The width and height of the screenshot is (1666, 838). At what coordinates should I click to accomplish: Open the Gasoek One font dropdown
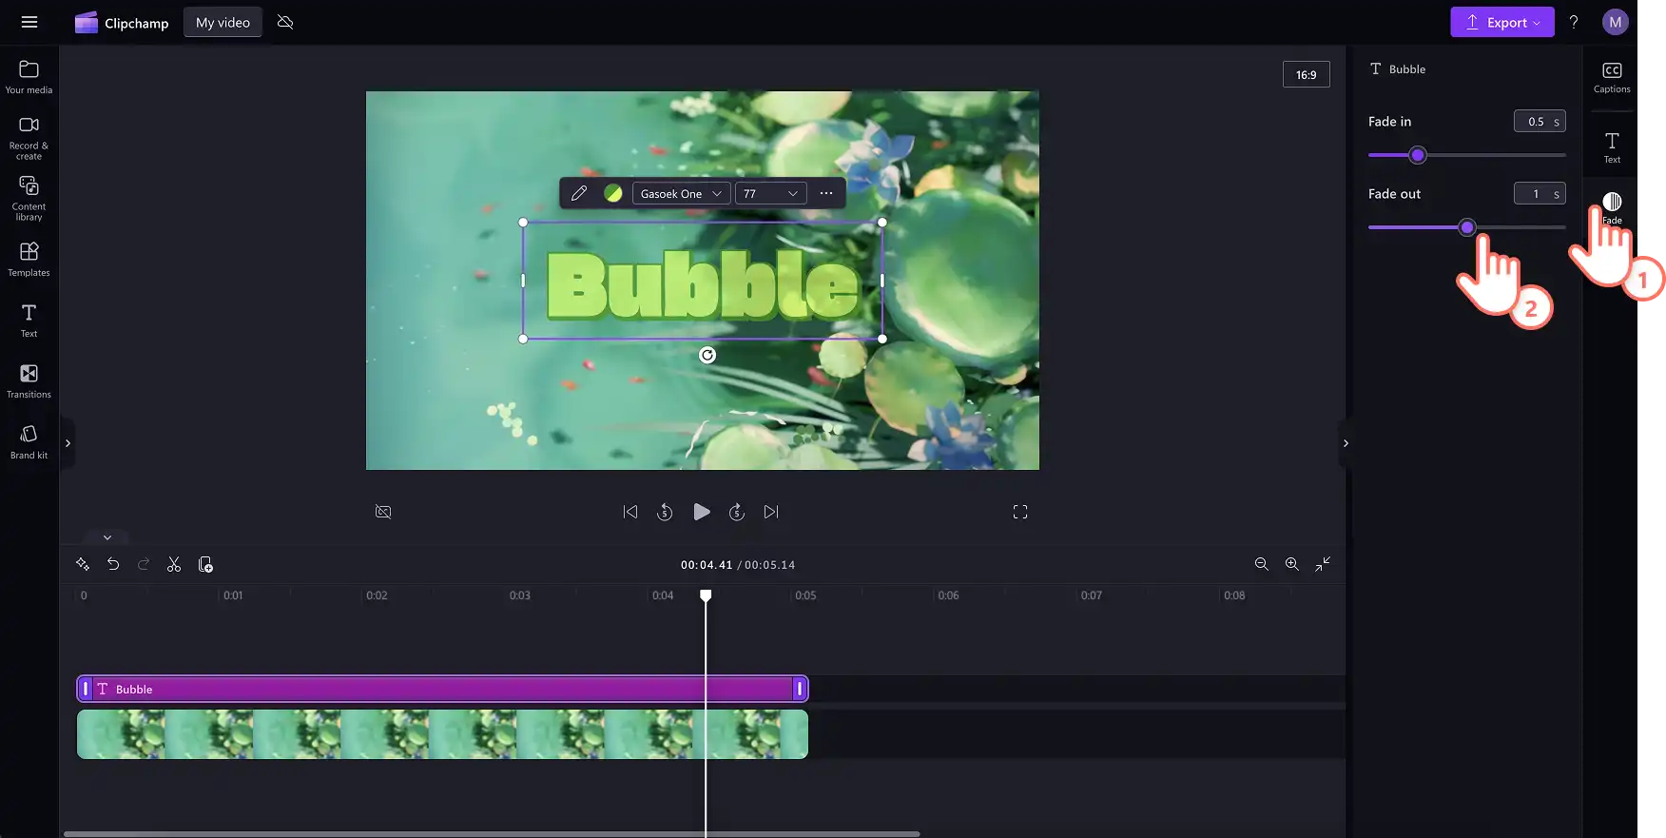681,193
